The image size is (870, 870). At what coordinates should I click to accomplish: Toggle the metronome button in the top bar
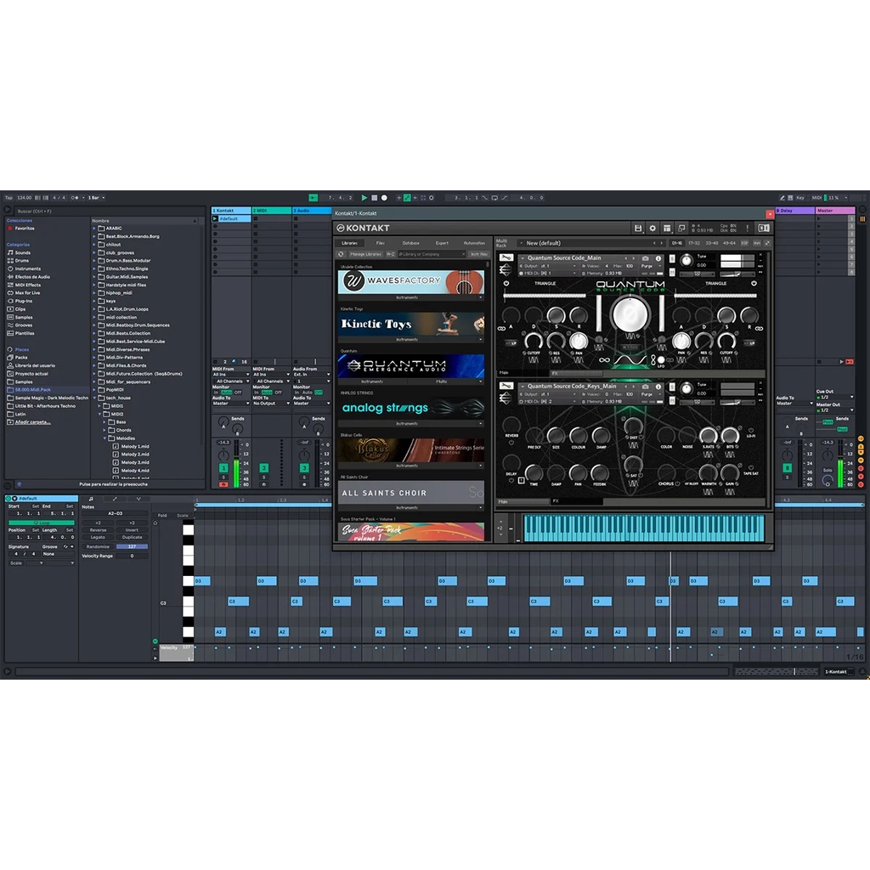click(75, 197)
